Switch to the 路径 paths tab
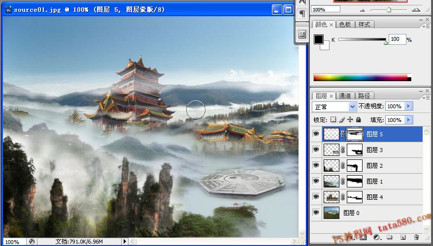Viewport: 433px width, 246px height. [x=364, y=96]
